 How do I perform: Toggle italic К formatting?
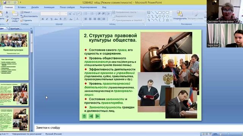(x=47, y=19)
